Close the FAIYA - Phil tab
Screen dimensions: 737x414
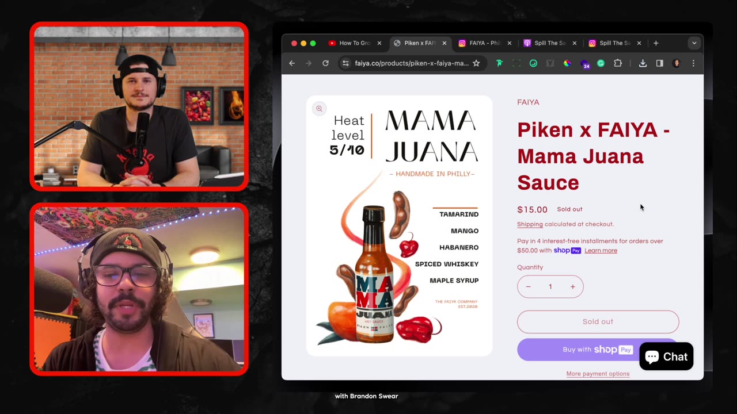[509, 43]
